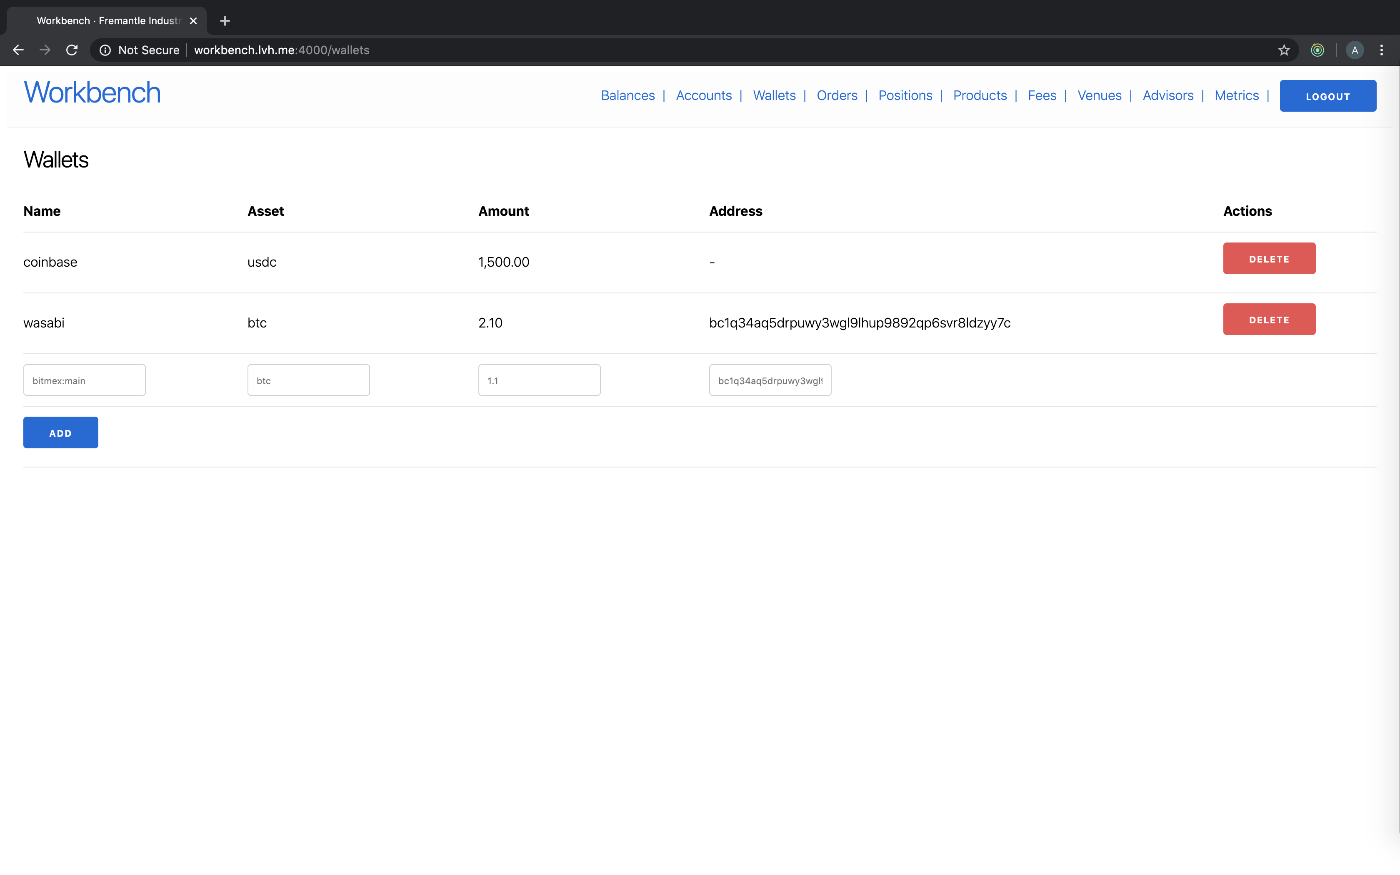Delete the wasabi wallet
This screenshot has height=875, width=1400.
point(1269,320)
